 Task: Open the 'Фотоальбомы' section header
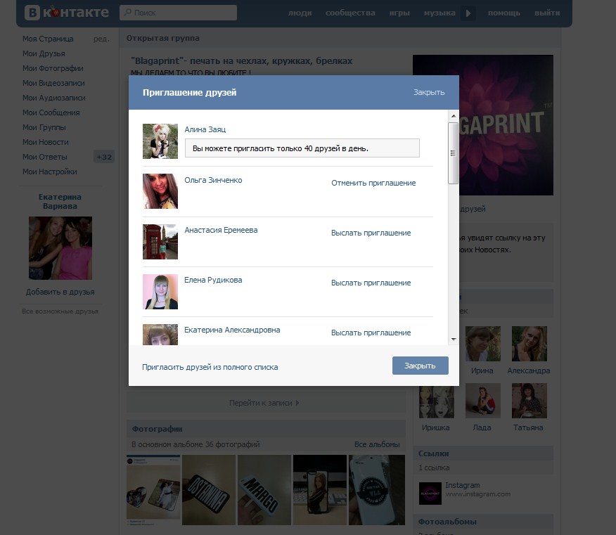pyautogui.click(x=447, y=522)
